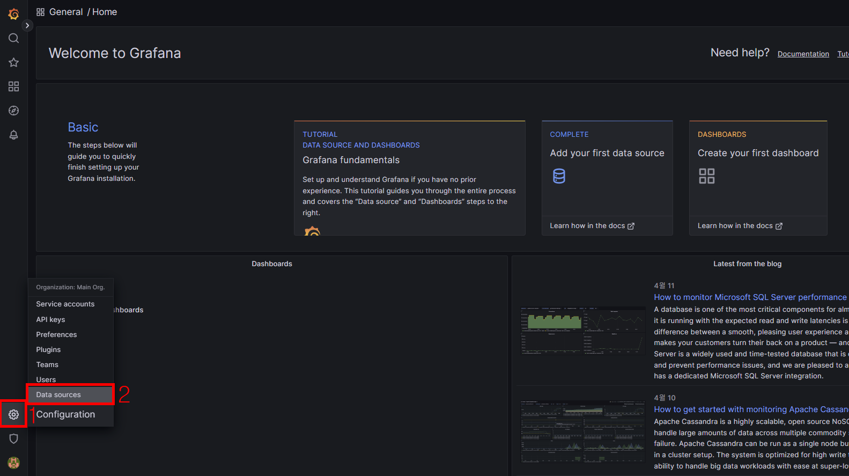Click the Configuration menu header

(65, 414)
